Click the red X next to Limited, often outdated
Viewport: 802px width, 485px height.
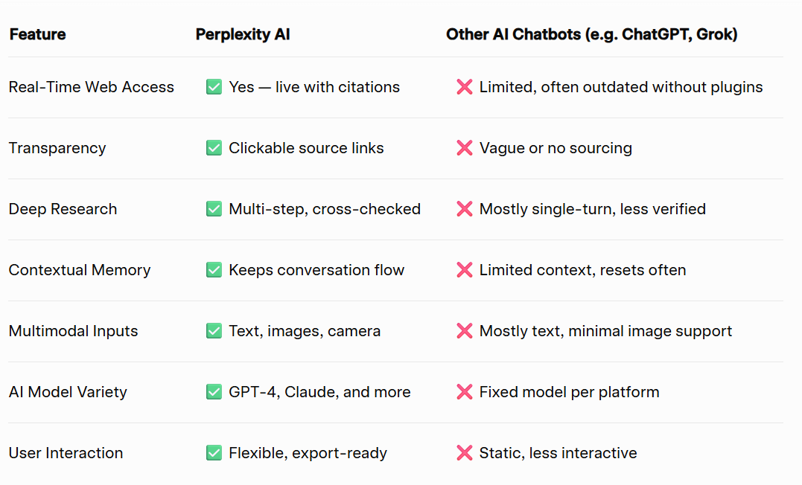(465, 87)
